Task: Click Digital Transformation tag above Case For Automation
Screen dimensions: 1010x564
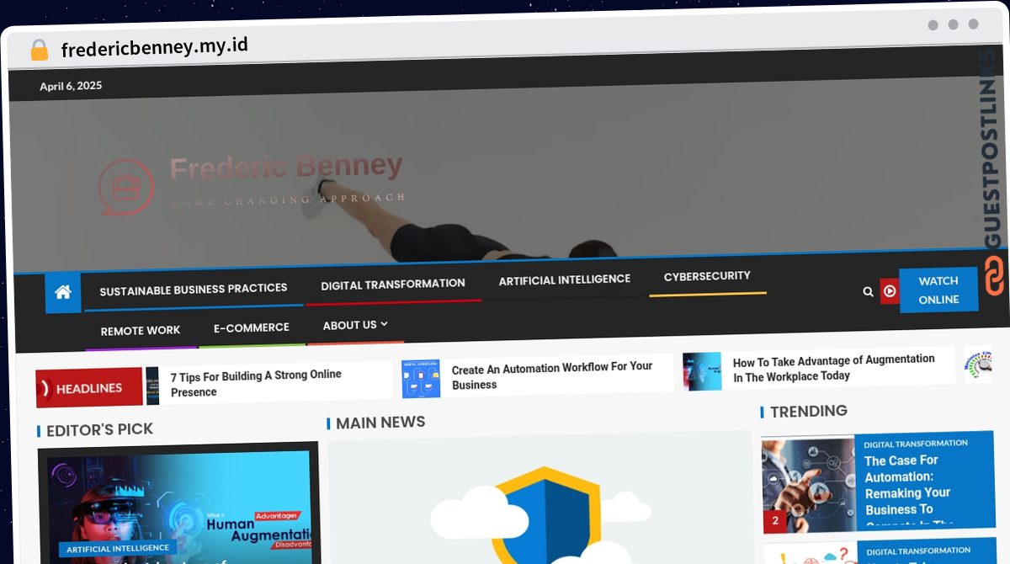Action: pyautogui.click(x=916, y=444)
